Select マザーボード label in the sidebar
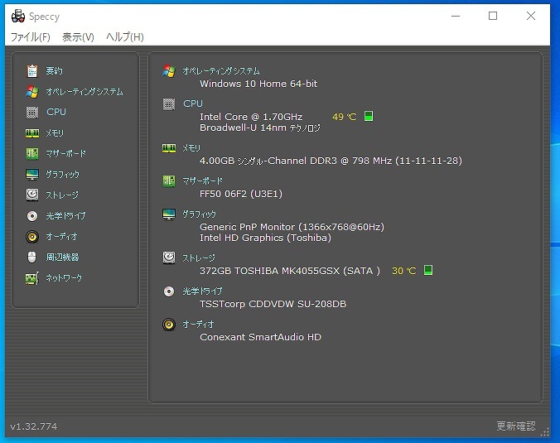This screenshot has width=560, height=443. (65, 154)
